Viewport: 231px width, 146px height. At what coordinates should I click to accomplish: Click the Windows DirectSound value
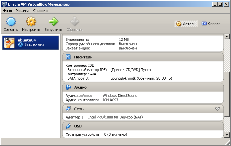[120, 96]
